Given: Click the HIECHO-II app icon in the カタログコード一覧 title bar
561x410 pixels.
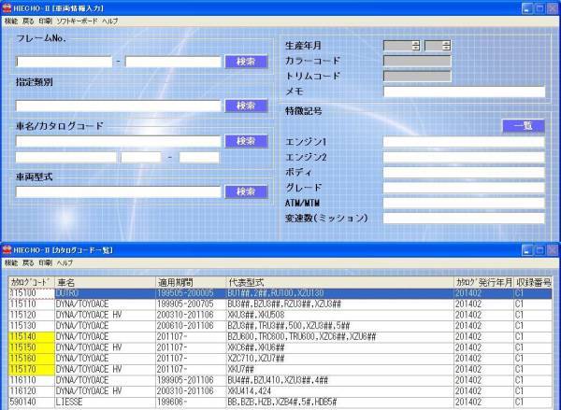Looking at the screenshot, I should point(7,250).
